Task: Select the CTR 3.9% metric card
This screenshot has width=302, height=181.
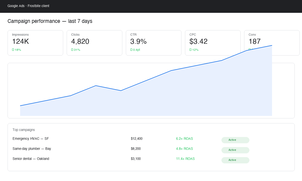Action: [x=154, y=43]
